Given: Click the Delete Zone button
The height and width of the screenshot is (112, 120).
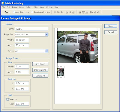Looking at the screenshot, I should click(40, 70).
